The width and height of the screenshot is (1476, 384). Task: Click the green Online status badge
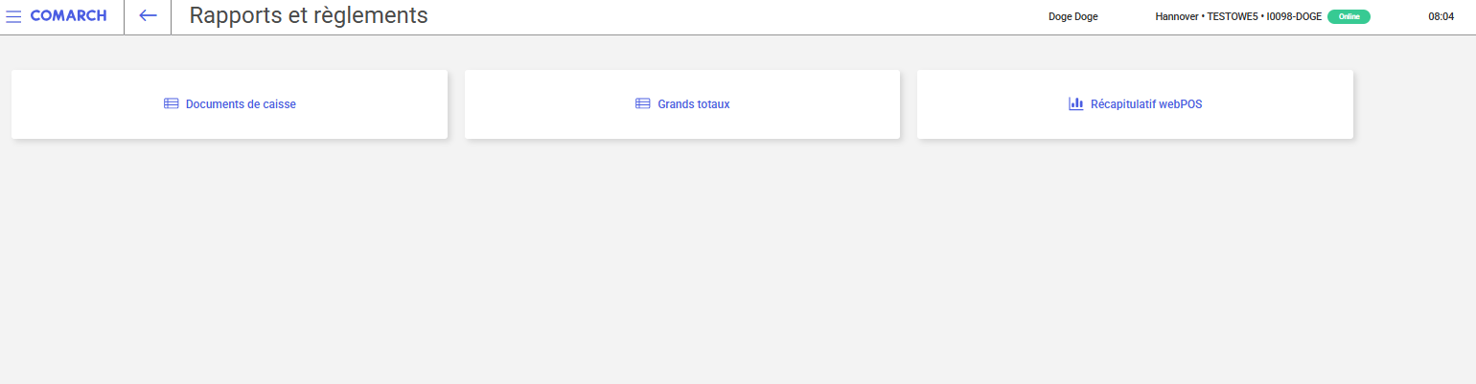(x=1349, y=16)
